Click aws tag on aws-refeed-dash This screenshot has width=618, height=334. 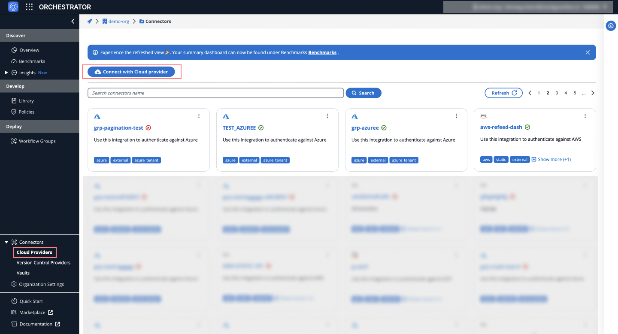click(486, 160)
